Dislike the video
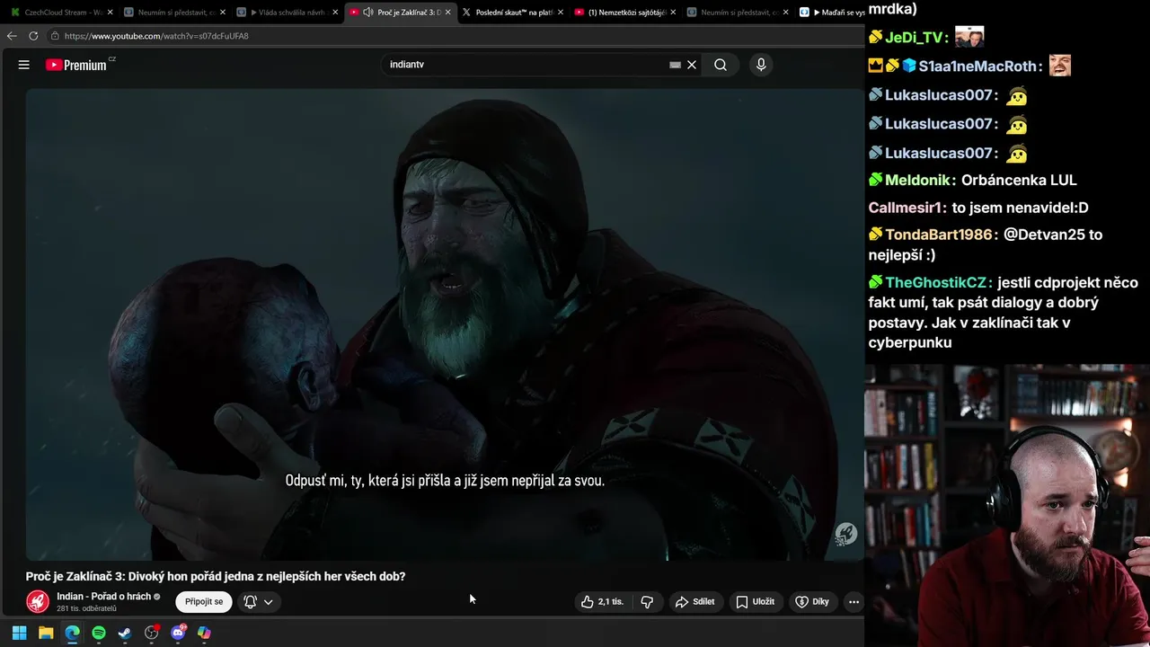Viewport: 1150px width, 647px height. coord(647,602)
